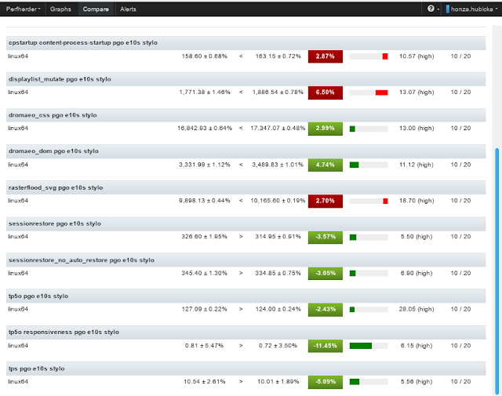Click the 6.15 (high) confidence value
502x396 pixels.
tap(417, 346)
